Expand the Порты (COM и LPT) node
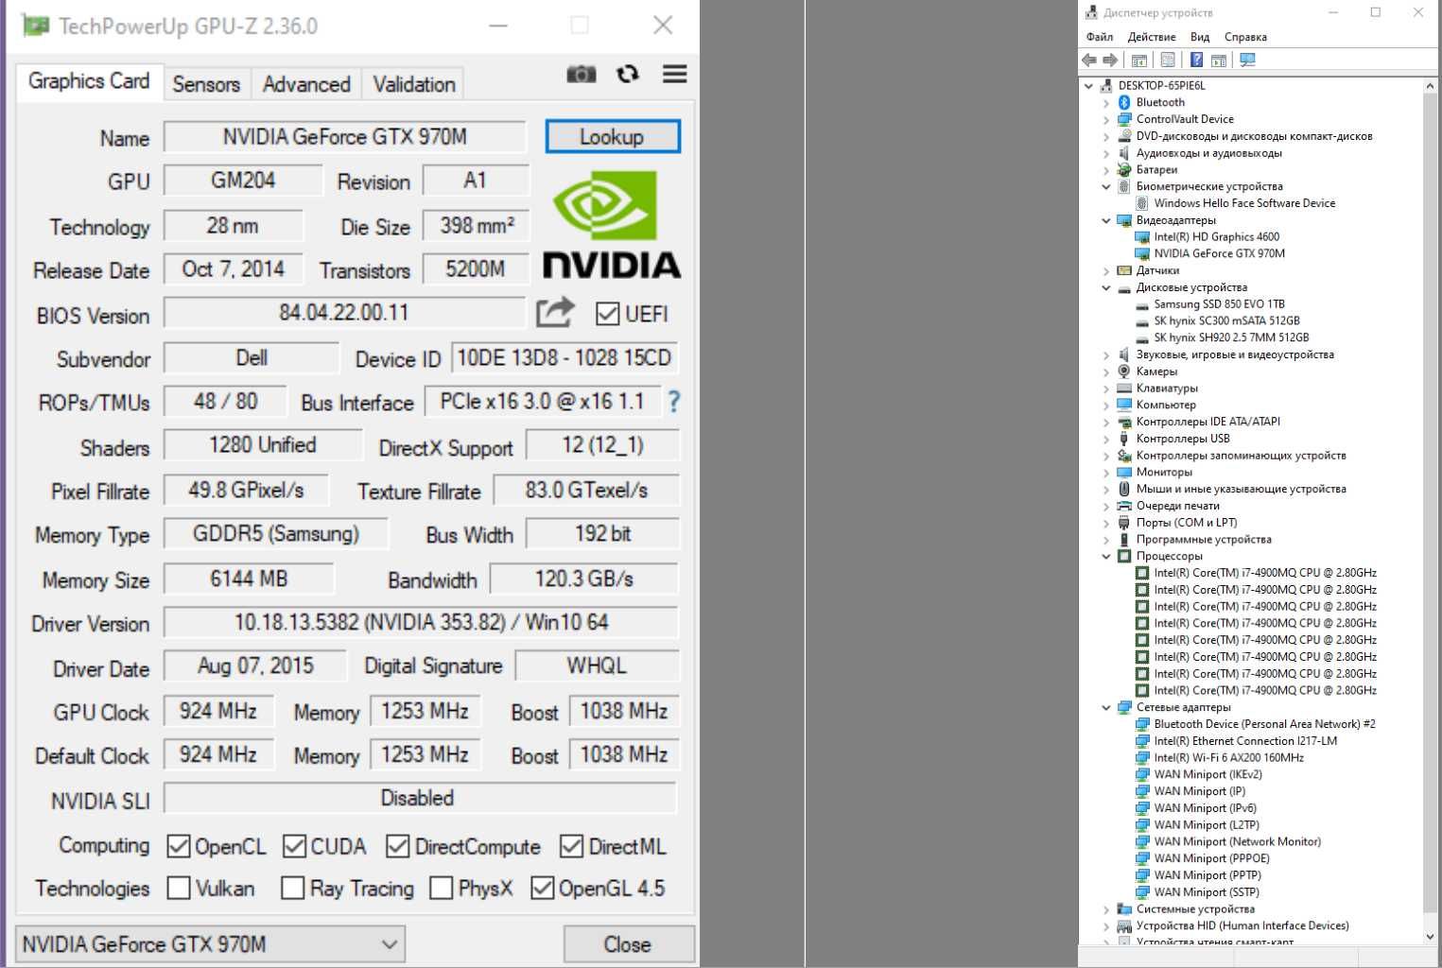This screenshot has height=968, width=1442. coord(1106,523)
